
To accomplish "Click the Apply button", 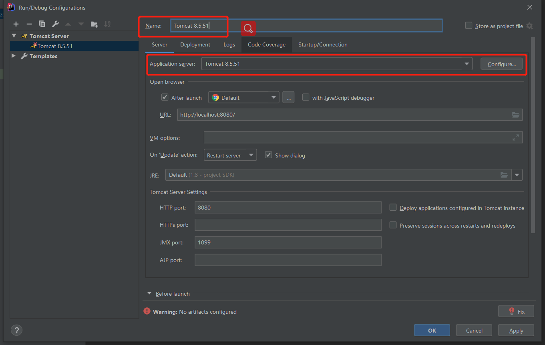I will tap(516, 330).
